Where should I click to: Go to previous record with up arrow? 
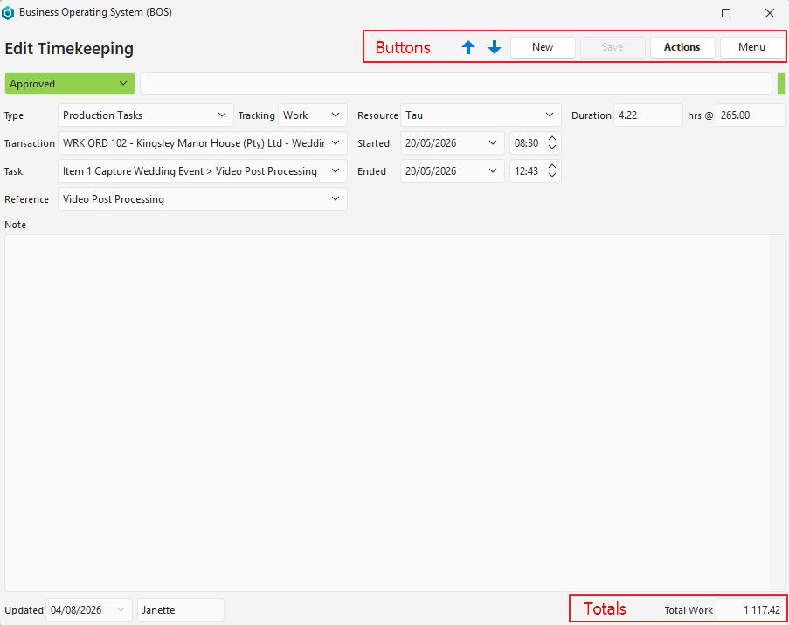point(468,47)
